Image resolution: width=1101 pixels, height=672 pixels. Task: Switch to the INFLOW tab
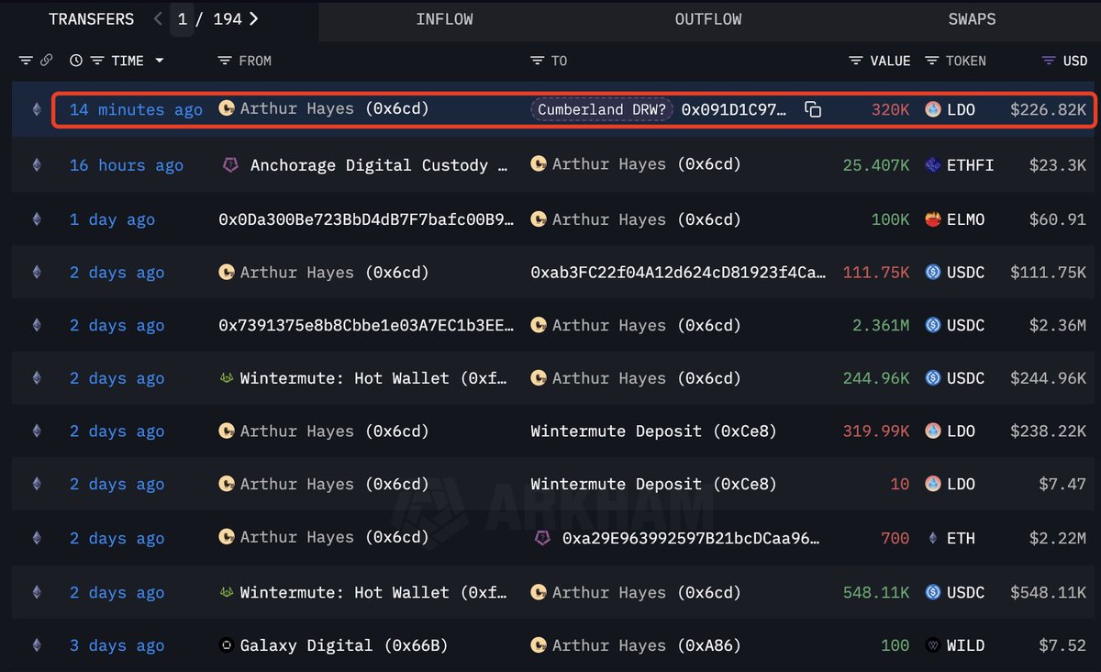click(x=447, y=19)
